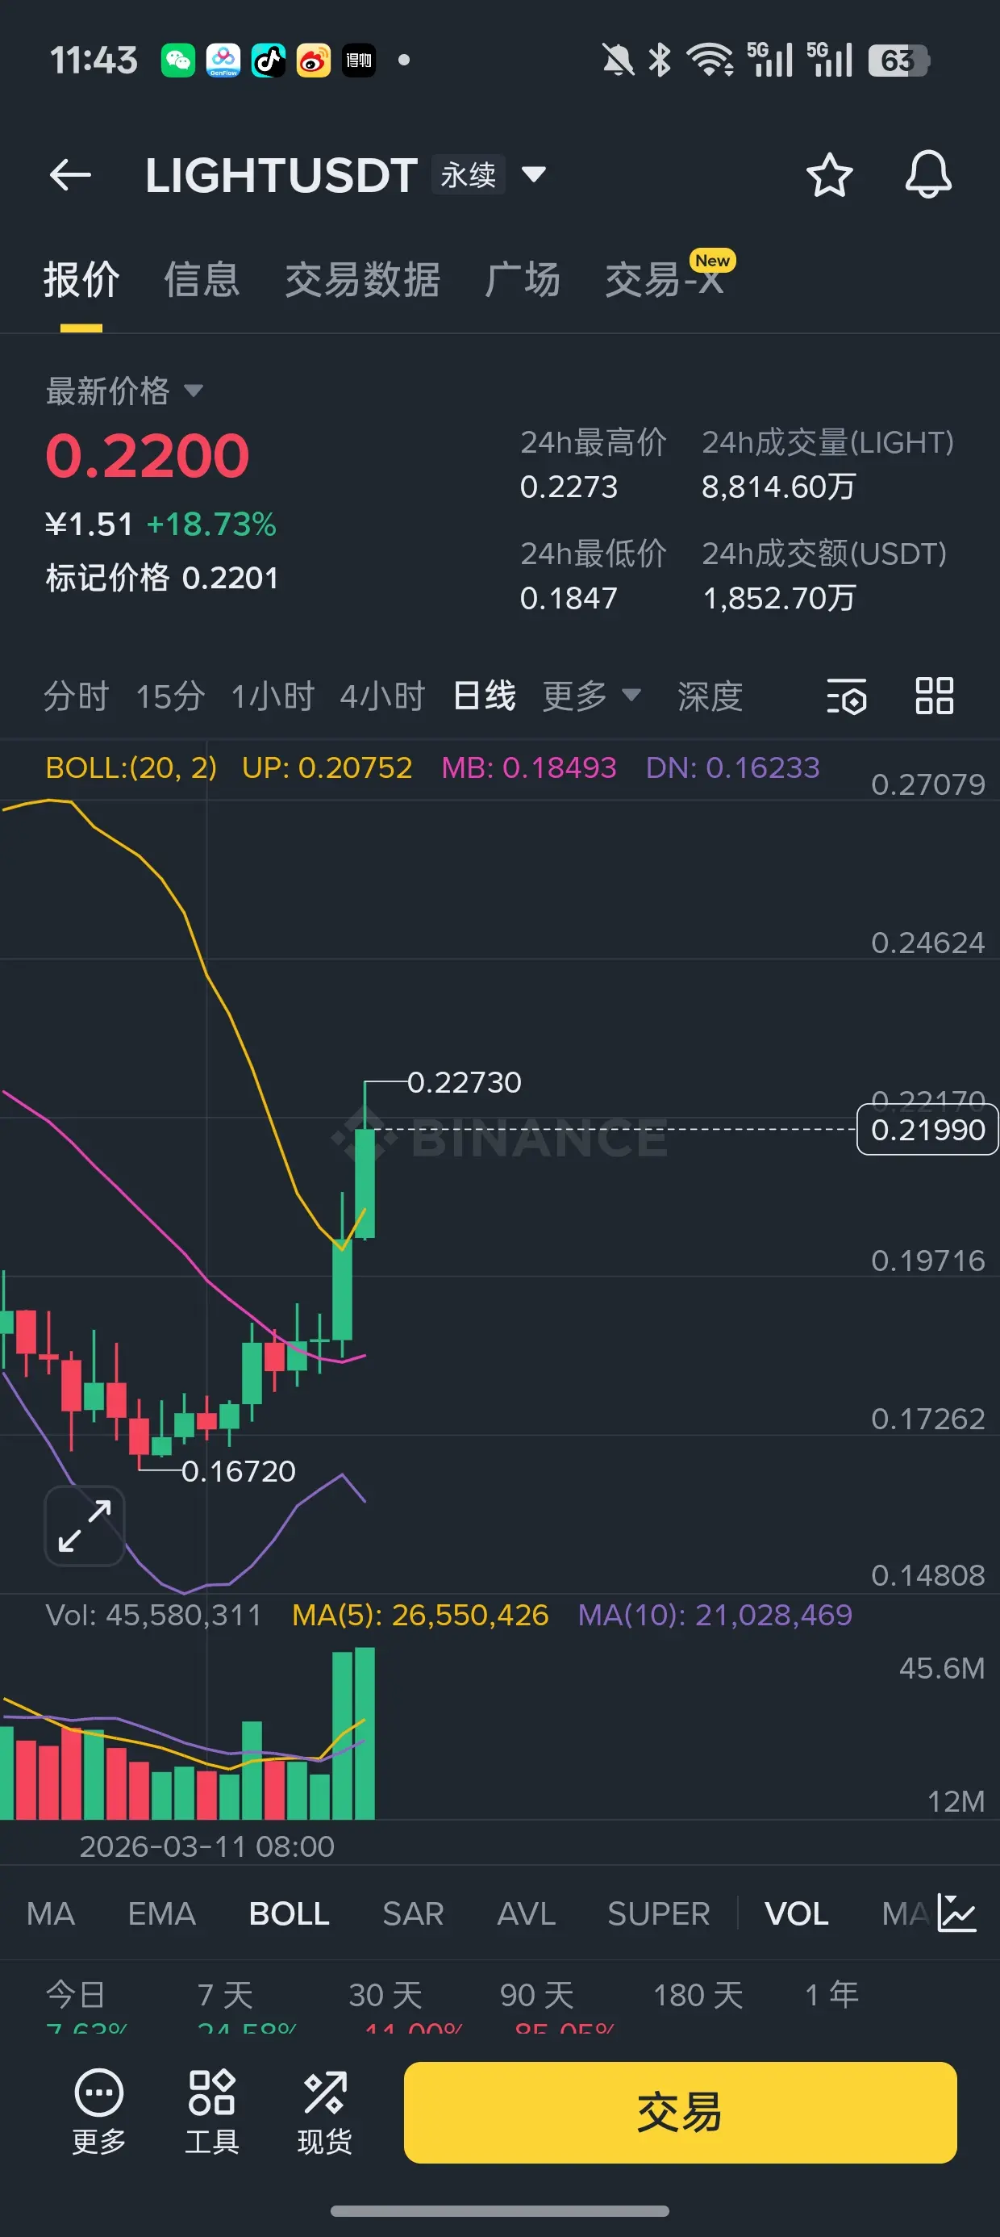Viewport: 1000px width, 2237px height.
Task: Tap the back arrow icon
Action: coord(70,175)
